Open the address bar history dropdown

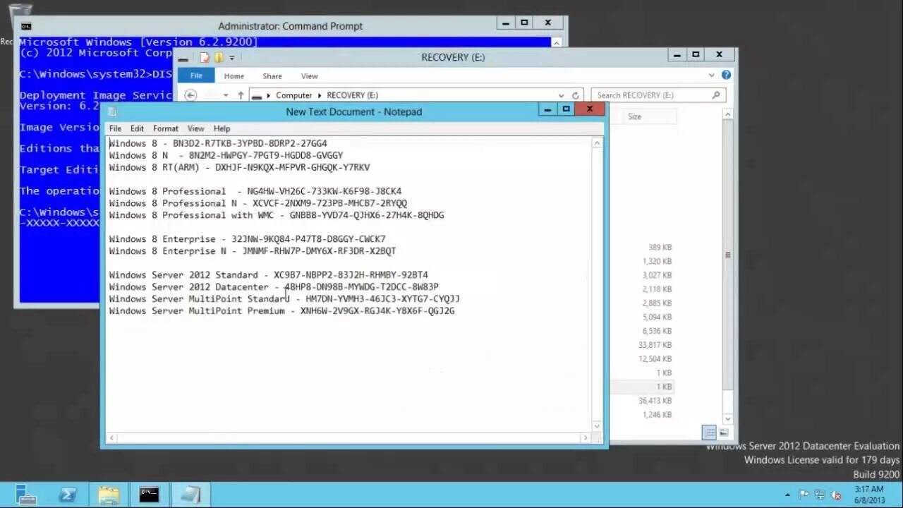[561, 95]
